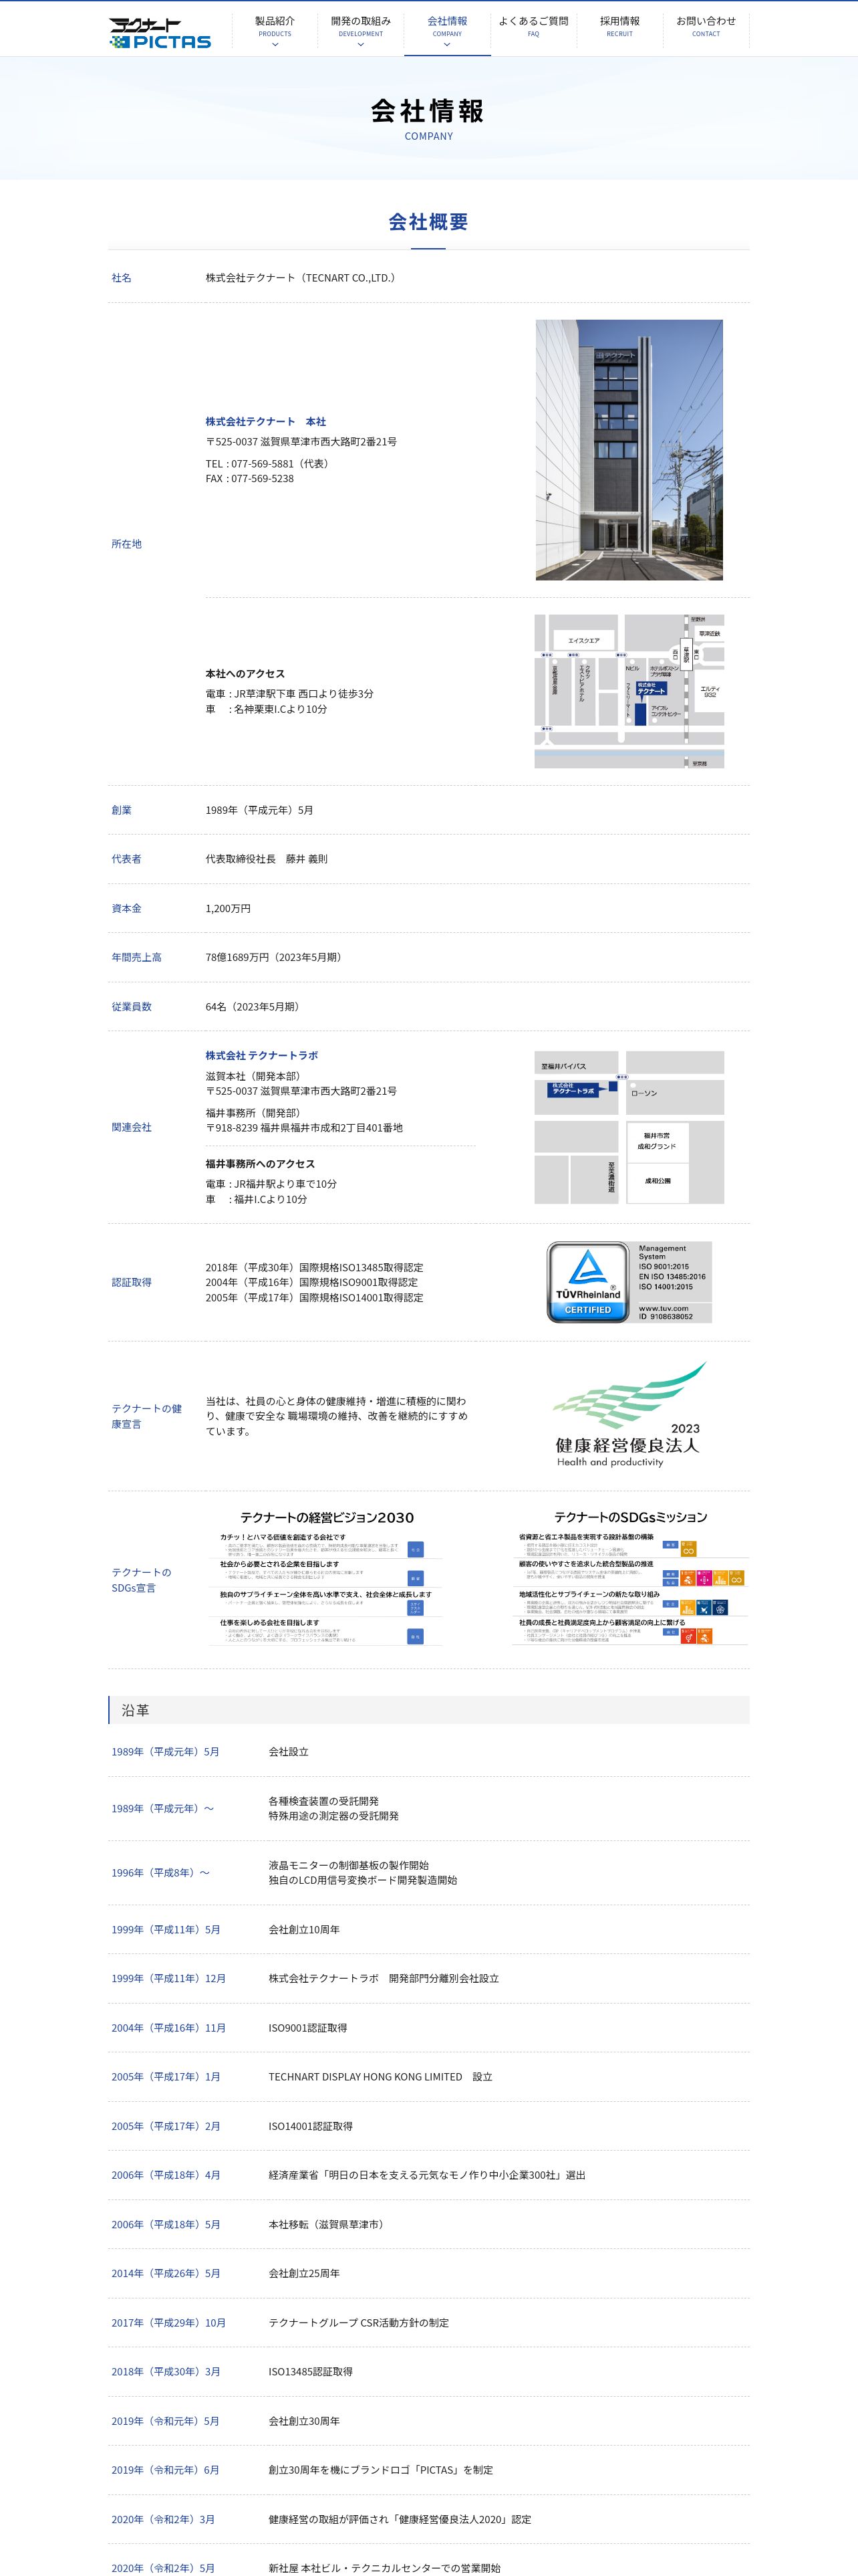This screenshot has width=858, height=2576.
Task: Click the 創業 row label
Action: 122,810
